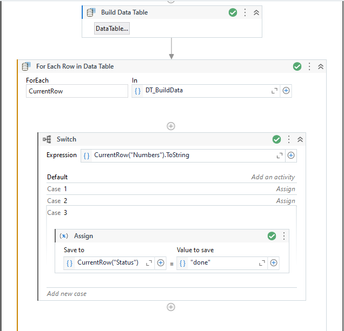Edit the ForEach CurrentRow field

77,91
